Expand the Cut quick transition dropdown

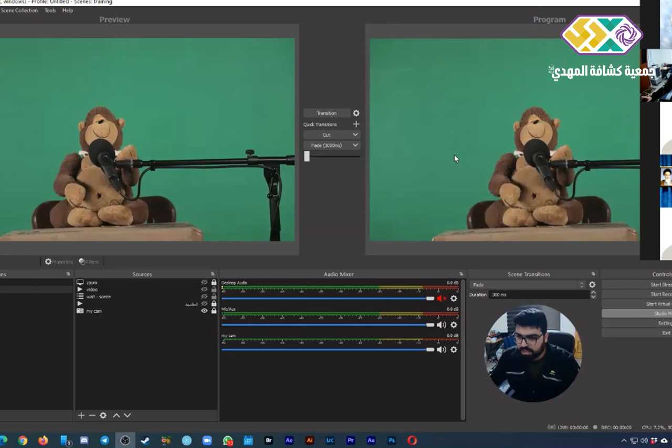pyautogui.click(x=355, y=135)
